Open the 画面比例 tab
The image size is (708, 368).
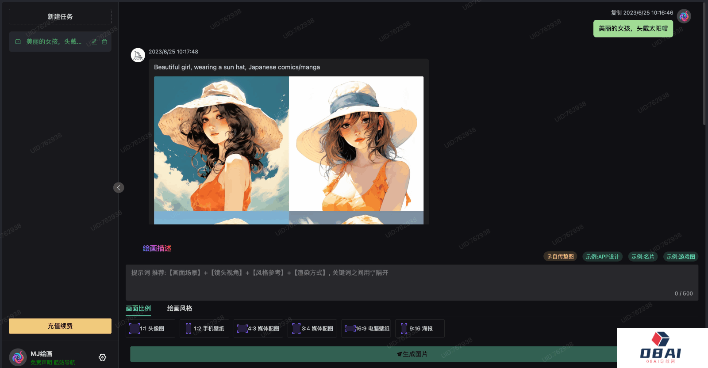[139, 308]
